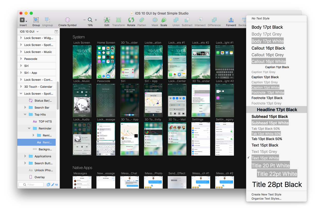Viewport: 319px width, 211px height.
Task: Select Title 28pt Black text style
Action: [277, 184]
